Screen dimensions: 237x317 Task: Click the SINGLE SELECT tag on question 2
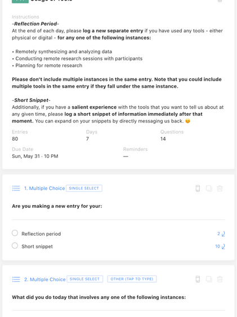pyautogui.click(x=85, y=279)
